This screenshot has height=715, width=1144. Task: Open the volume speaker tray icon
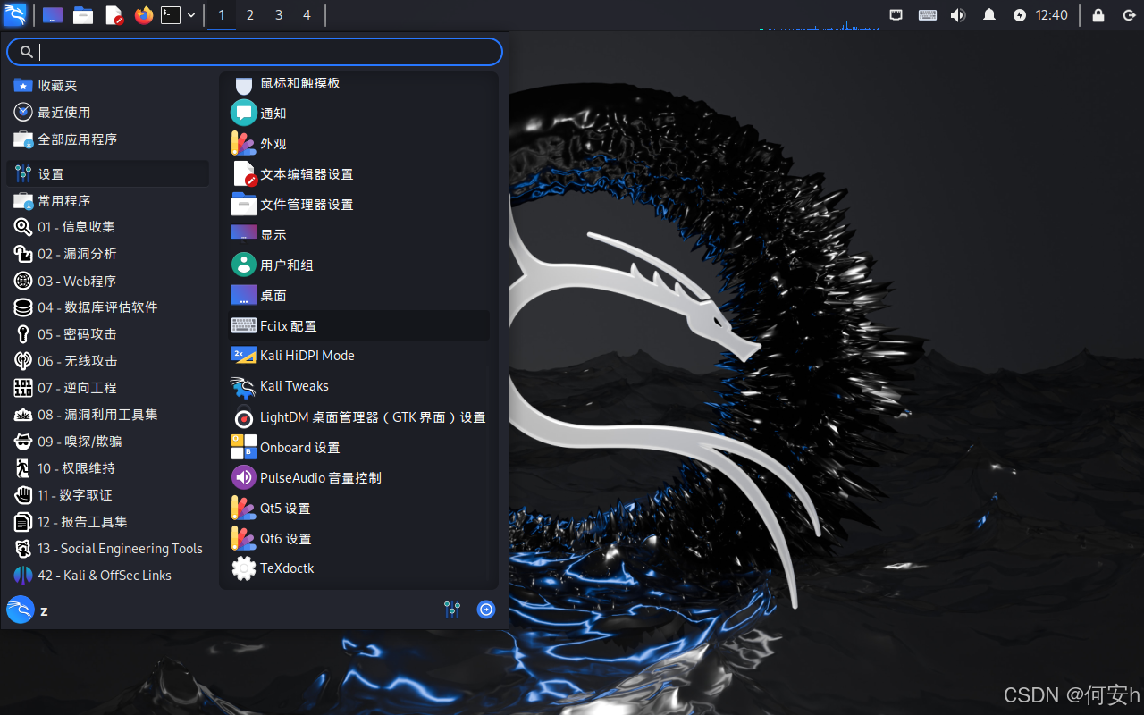958,15
